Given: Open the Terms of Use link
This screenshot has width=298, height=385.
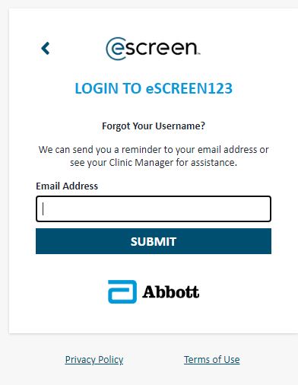Looking at the screenshot, I should pos(212,360).
